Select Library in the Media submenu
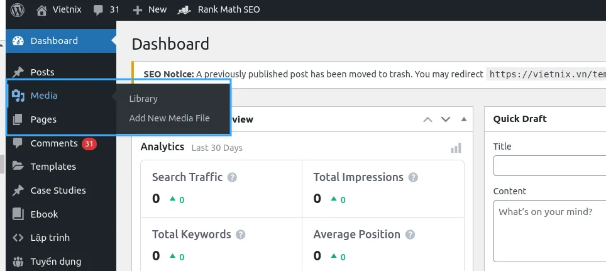 (x=143, y=99)
